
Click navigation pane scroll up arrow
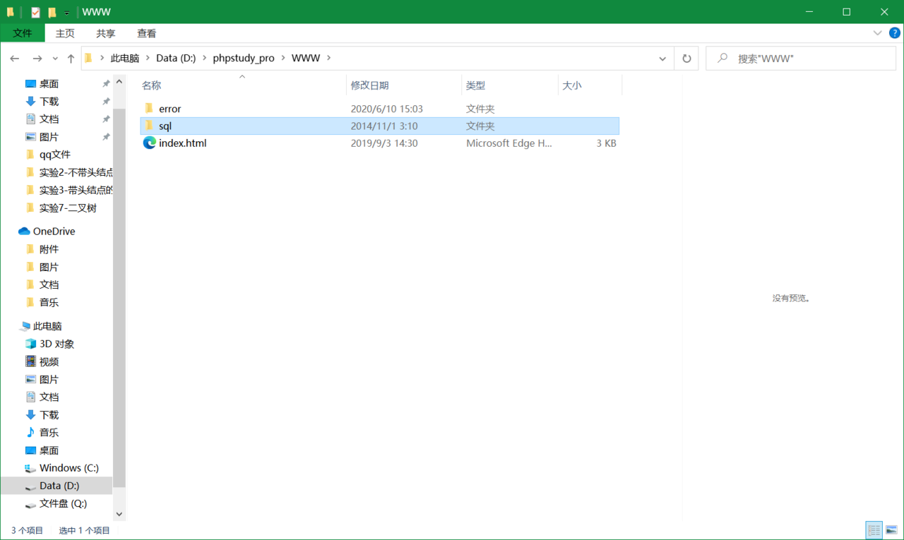click(119, 82)
